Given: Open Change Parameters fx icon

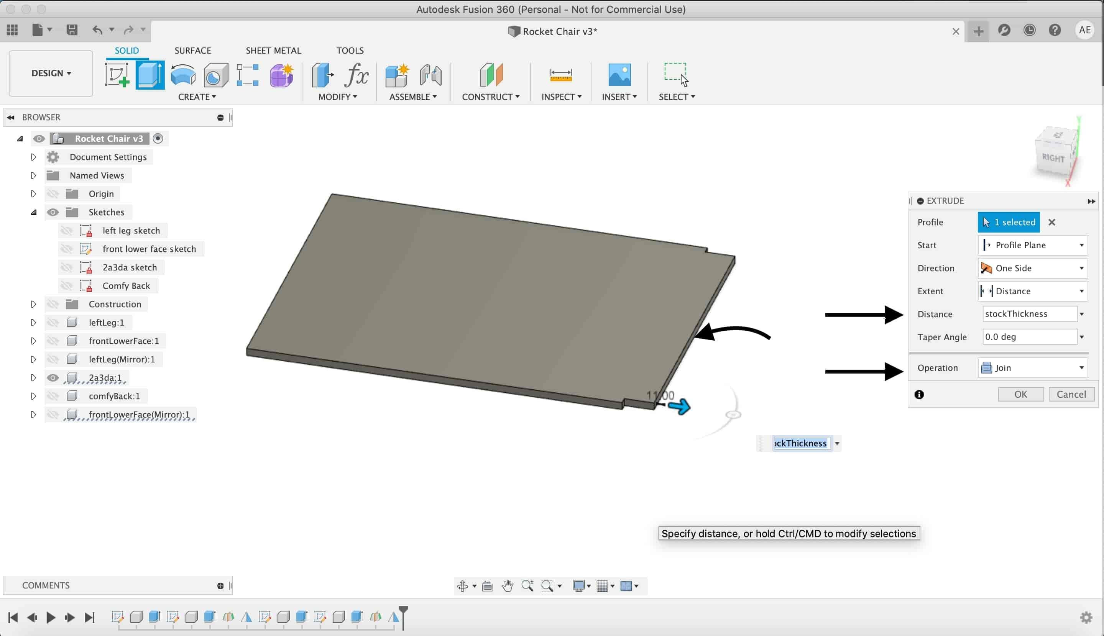Looking at the screenshot, I should coord(356,75).
